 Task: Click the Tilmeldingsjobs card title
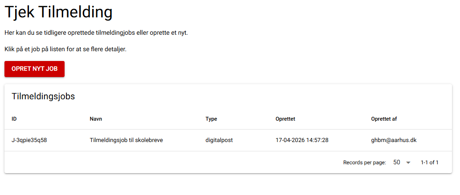(x=43, y=96)
